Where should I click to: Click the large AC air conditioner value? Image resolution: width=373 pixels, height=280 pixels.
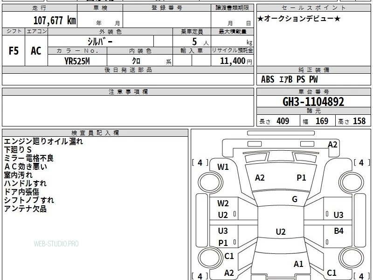tap(36, 51)
